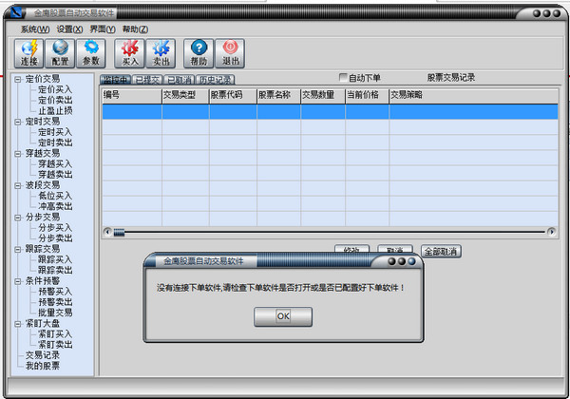570x399 pixels.
Task: Select 穿越卖出 in the tree
Action: point(55,175)
